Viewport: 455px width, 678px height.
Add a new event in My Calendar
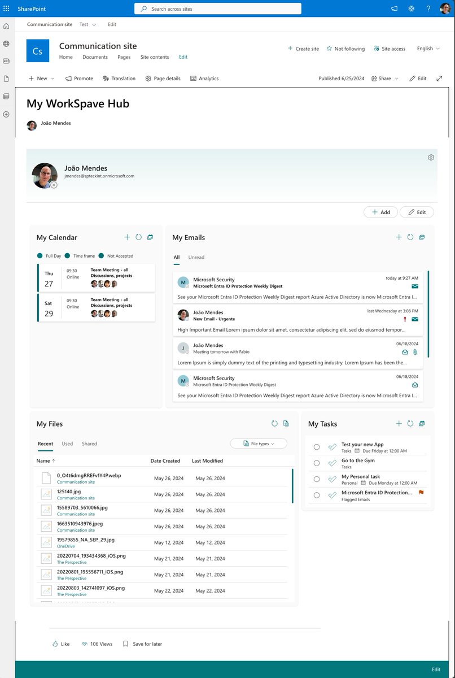click(x=127, y=237)
